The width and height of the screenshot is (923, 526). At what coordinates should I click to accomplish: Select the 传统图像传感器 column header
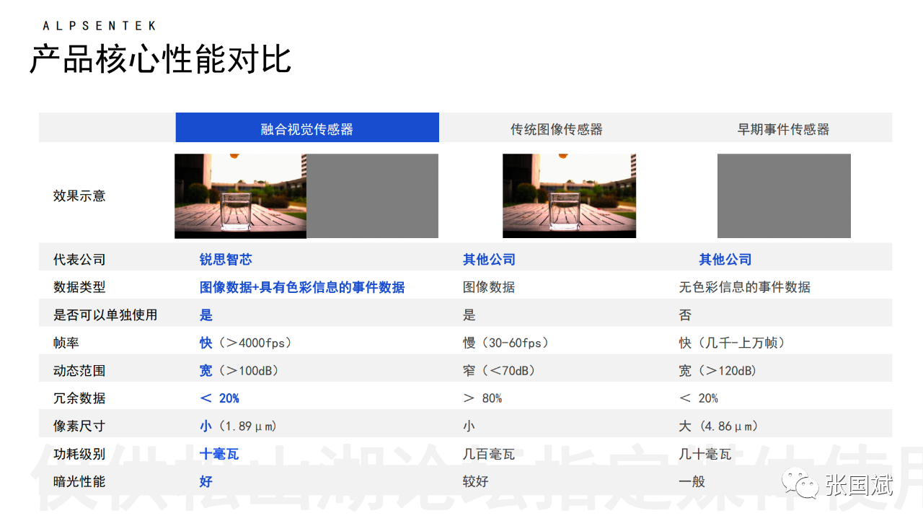[556, 129]
